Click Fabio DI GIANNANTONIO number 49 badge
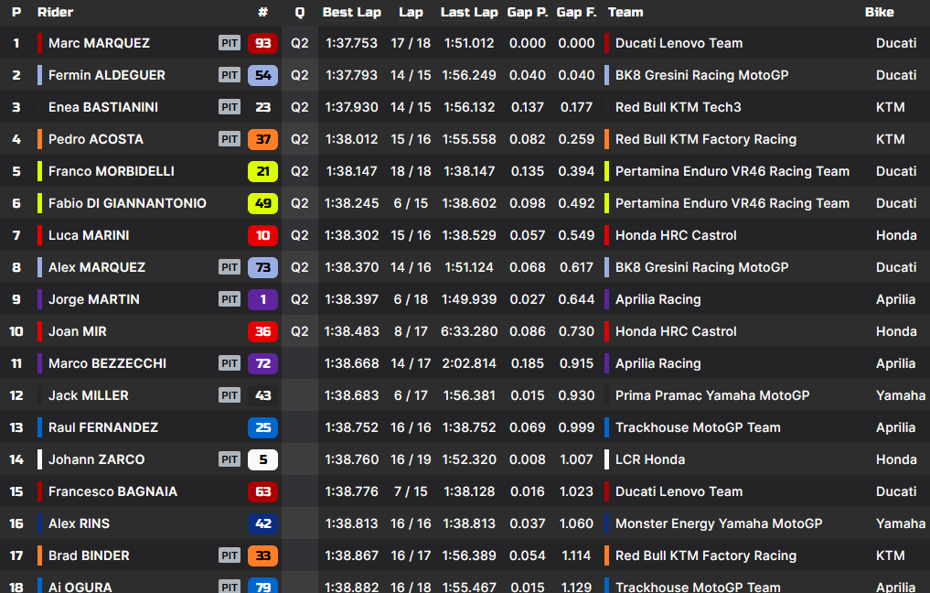 [x=262, y=203]
